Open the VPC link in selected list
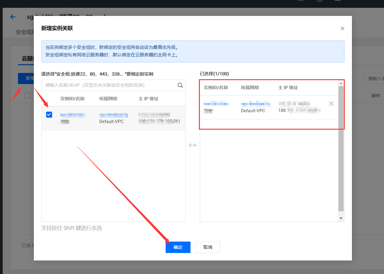The height and width of the screenshot is (274, 384). point(256,104)
